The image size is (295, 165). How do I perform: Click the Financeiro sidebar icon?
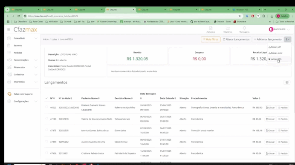pyautogui.click(x=9, y=67)
